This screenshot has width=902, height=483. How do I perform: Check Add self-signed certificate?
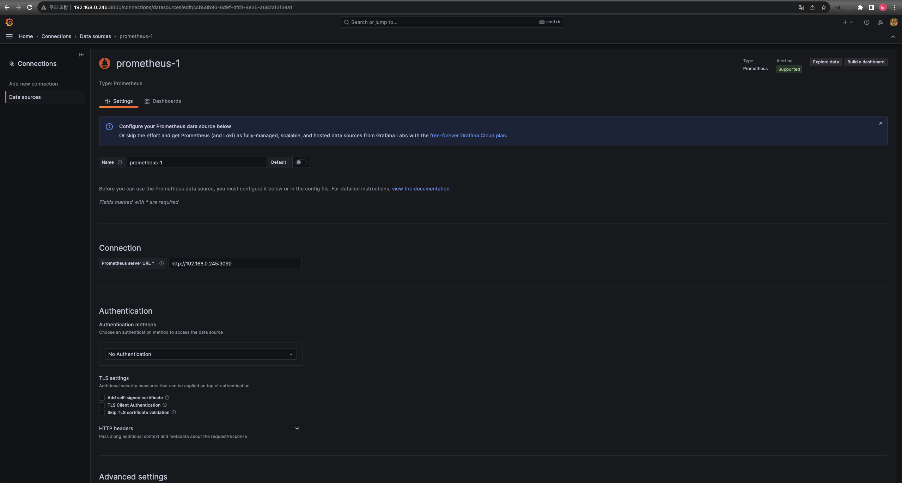102,397
